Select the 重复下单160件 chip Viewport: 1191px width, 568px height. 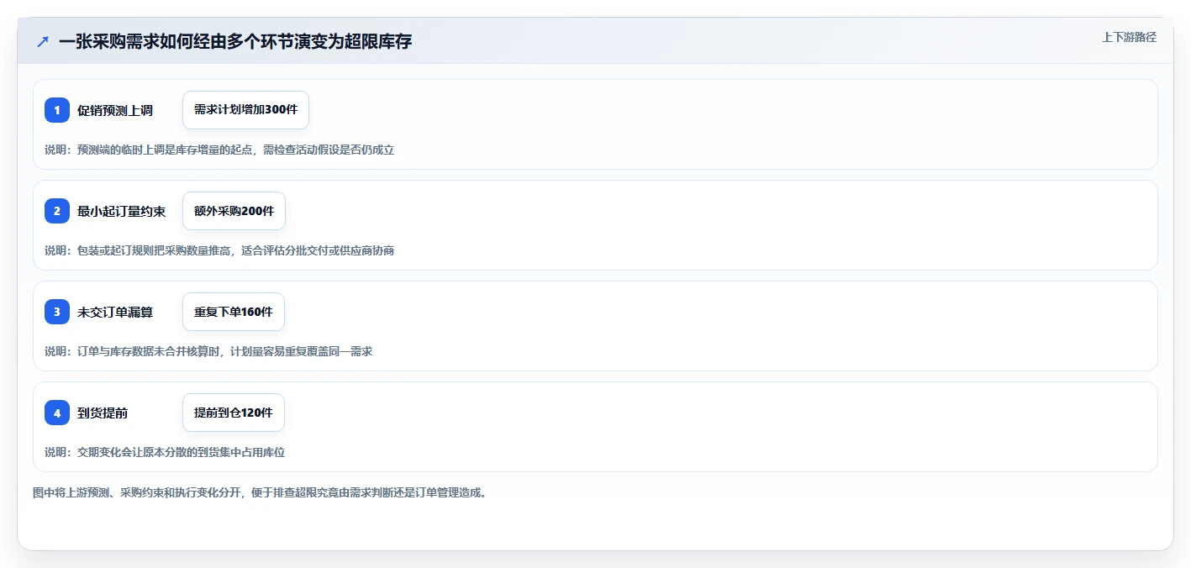point(234,312)
